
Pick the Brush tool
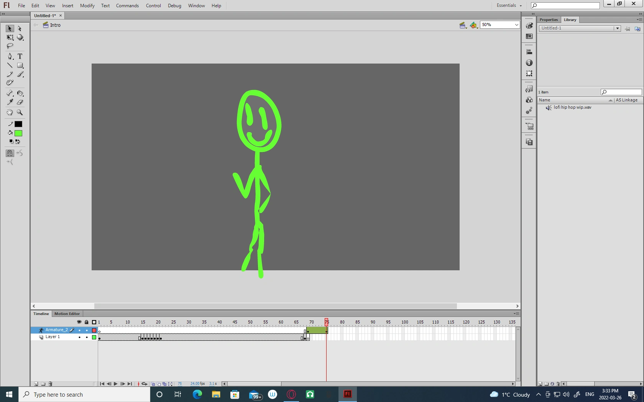(20, 74)
